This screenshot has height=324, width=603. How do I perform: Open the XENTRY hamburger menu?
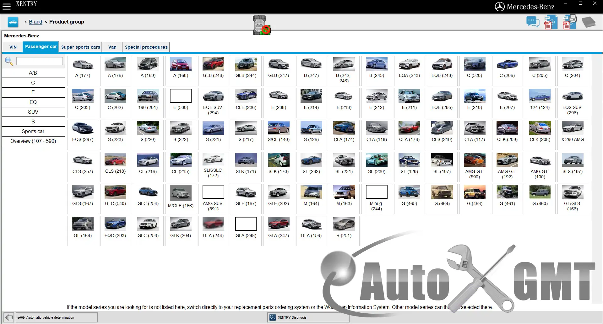pos(7,6)
